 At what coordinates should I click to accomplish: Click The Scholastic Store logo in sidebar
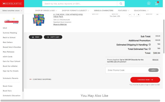pyautogui.click(x=11, y=21)
